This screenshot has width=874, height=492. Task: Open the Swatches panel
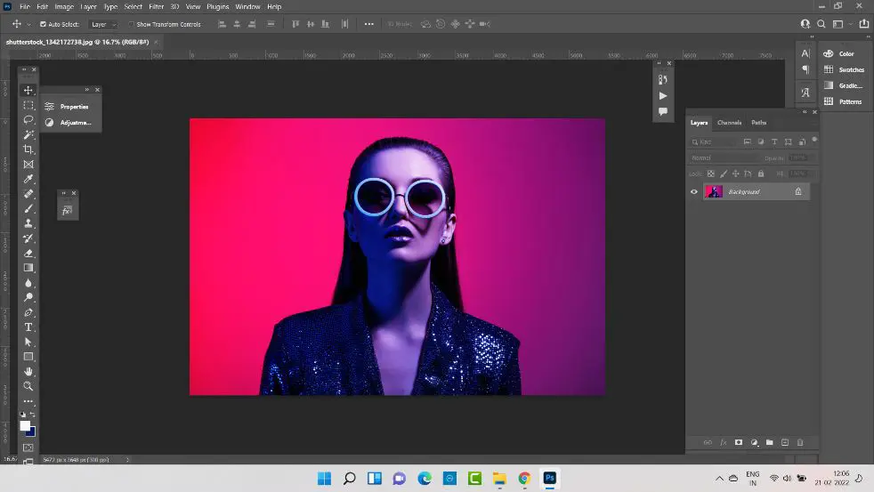[851, 69]
